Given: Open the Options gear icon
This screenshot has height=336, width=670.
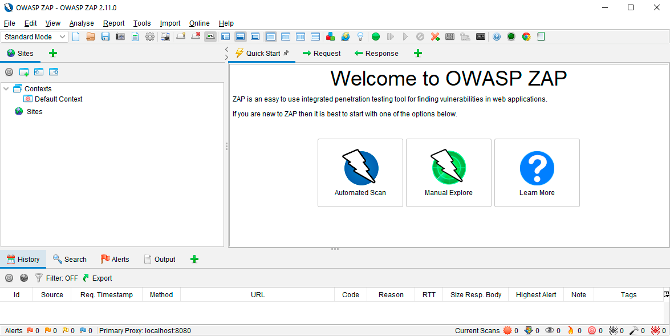Looking at the screenshot, I should click(150, 37).
